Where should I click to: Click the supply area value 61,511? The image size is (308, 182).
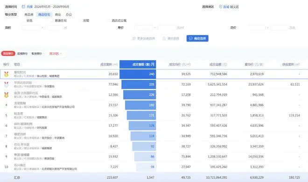pos(295,84)
